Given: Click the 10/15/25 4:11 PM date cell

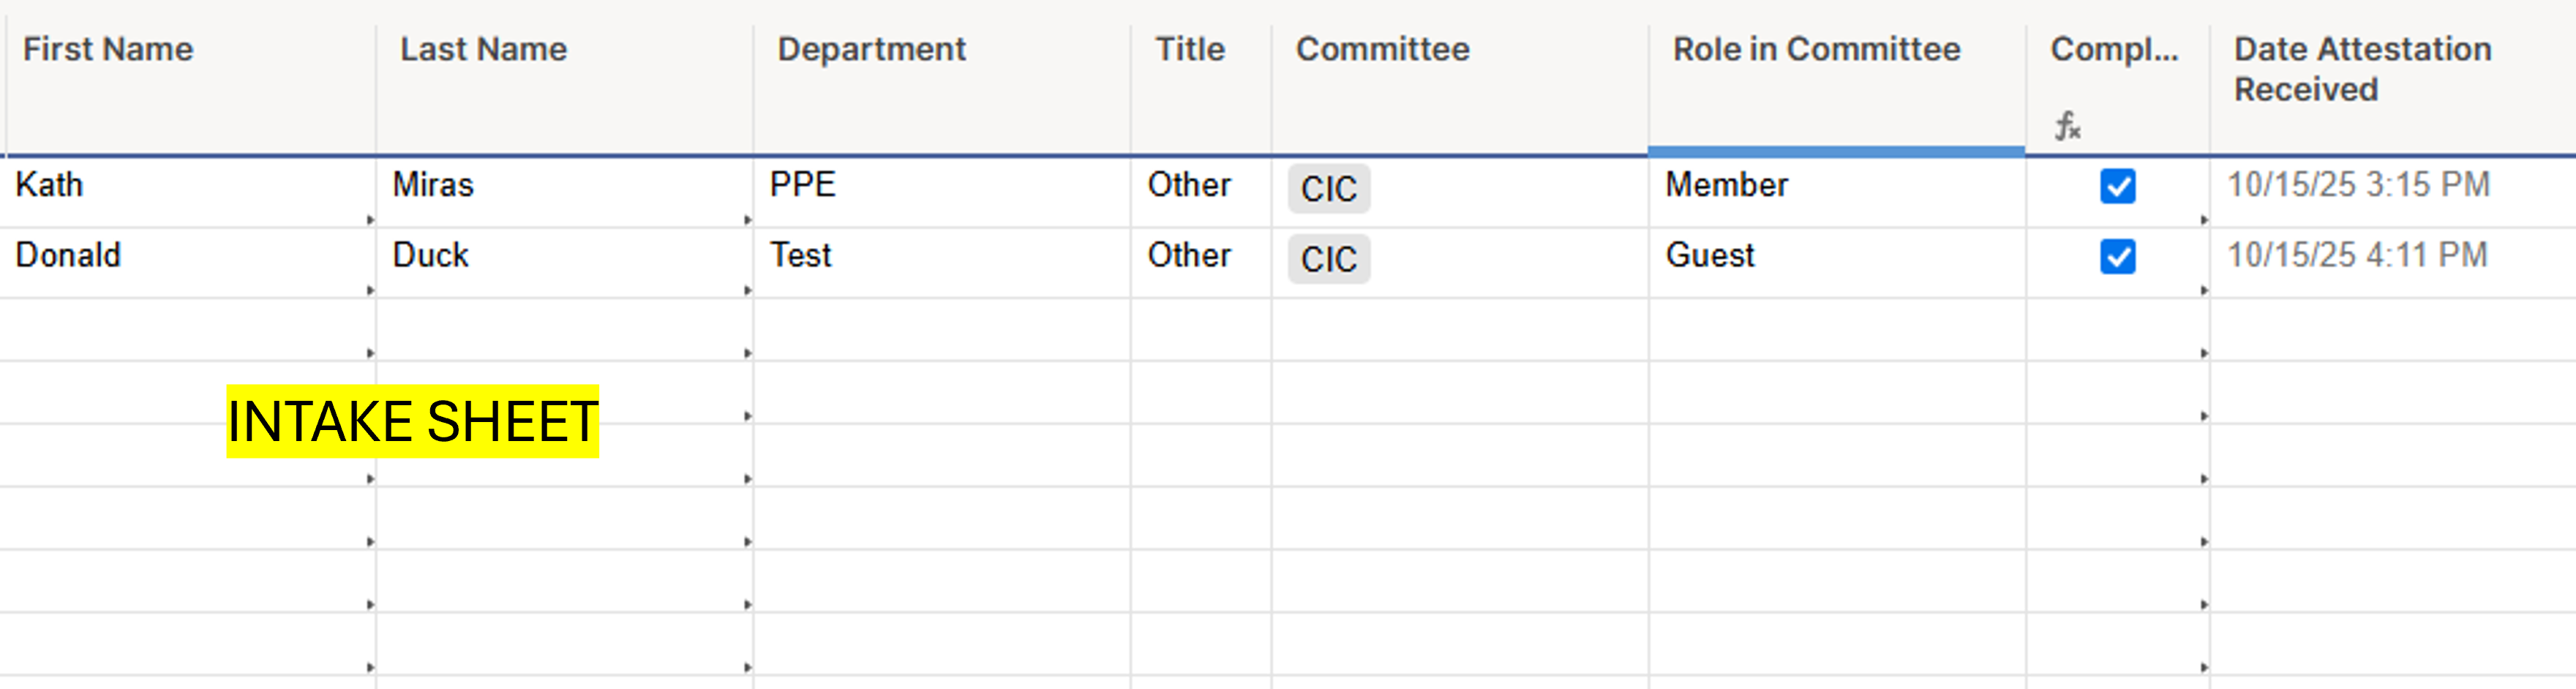Looking at the screenshot, I should tap(2356, 255).
